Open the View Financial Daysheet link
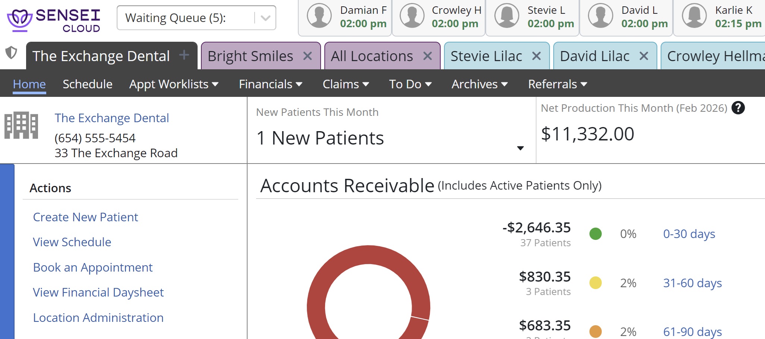Image resolution: width=765 pixels, height=339 pixels. coord(98,292)
